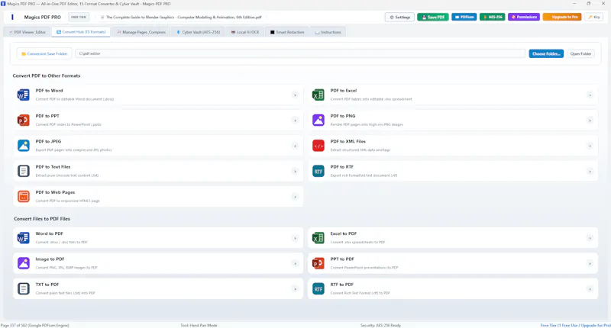
Task: Click the PDF to PPT PowerPoint icon
Action: 24,121
